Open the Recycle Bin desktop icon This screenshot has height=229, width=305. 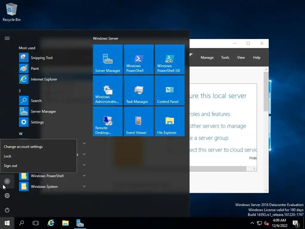tap(12, 12)
